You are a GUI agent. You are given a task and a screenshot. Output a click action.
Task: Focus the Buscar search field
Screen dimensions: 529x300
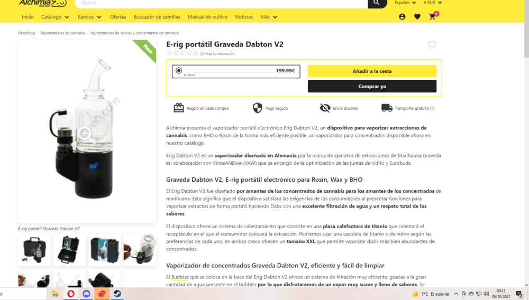pos(221,3)
